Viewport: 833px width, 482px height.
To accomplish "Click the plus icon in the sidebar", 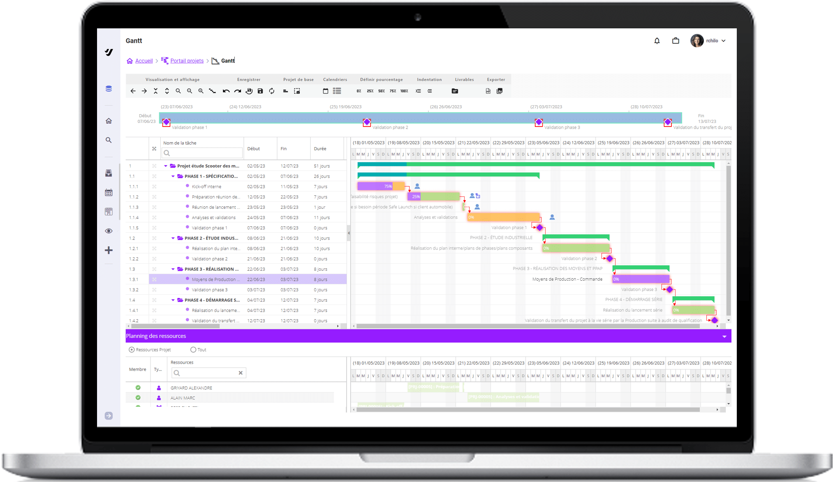I will (x=109, y=250).
